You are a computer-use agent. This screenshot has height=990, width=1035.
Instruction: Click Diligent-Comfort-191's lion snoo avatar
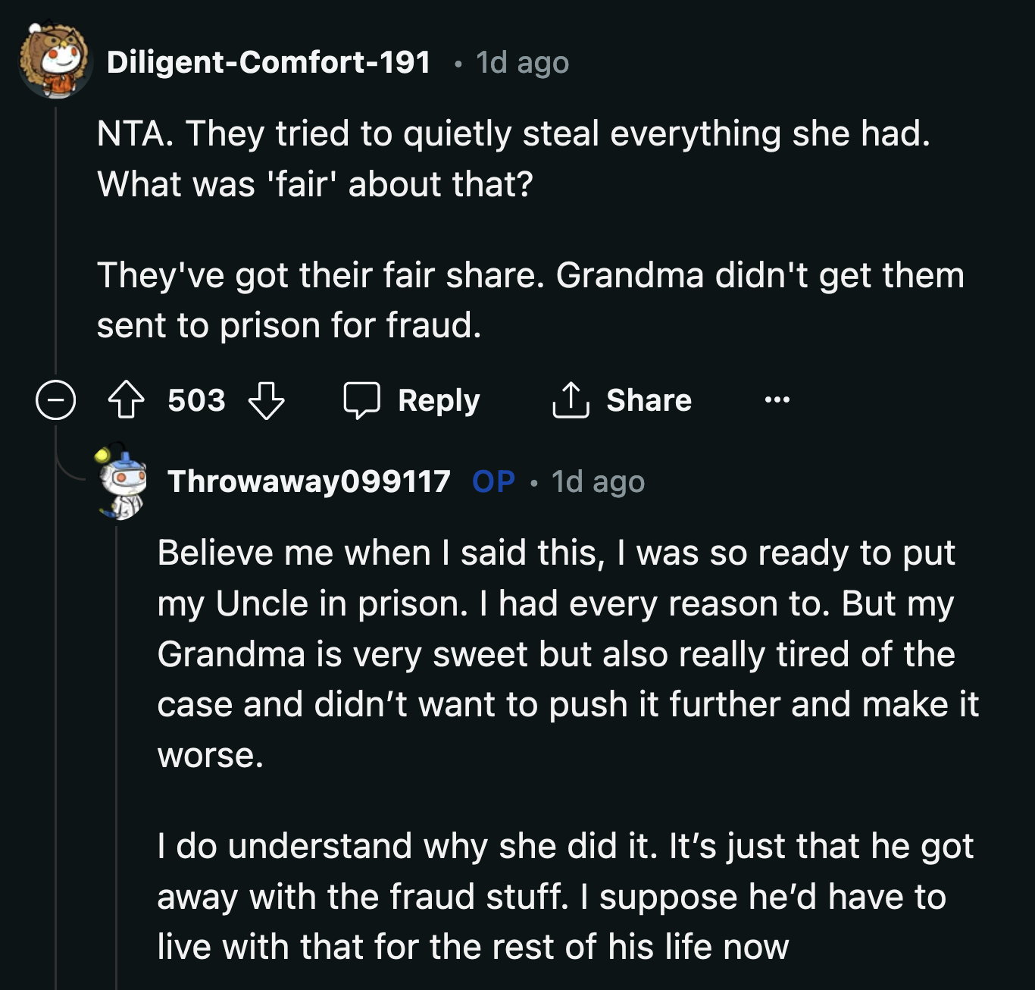pos(53,61)
